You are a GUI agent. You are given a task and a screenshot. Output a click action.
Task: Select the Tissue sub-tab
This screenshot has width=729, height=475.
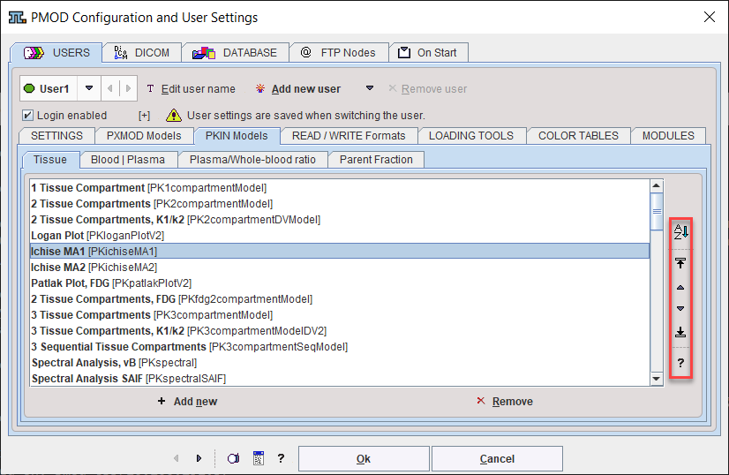(50, 160)
